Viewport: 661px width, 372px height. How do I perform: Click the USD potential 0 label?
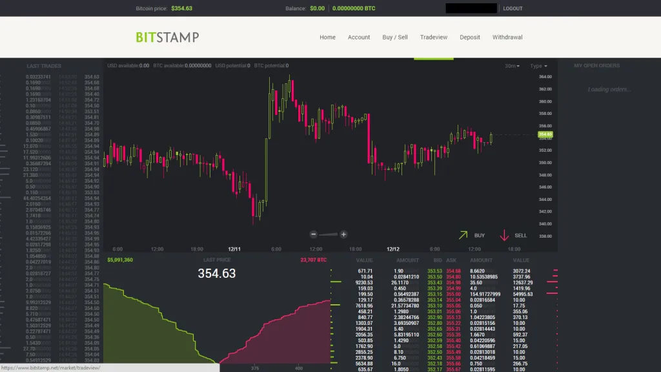coord(232,66)
